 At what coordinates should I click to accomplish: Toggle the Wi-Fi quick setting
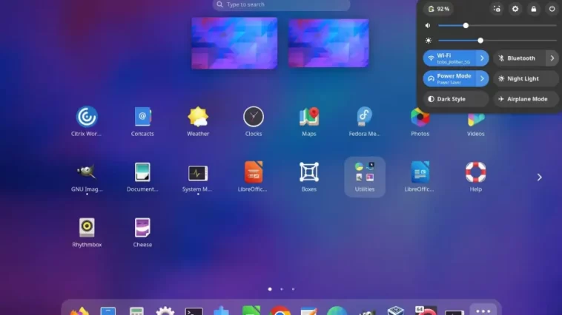pyautogui.click(x=449, y=58)
